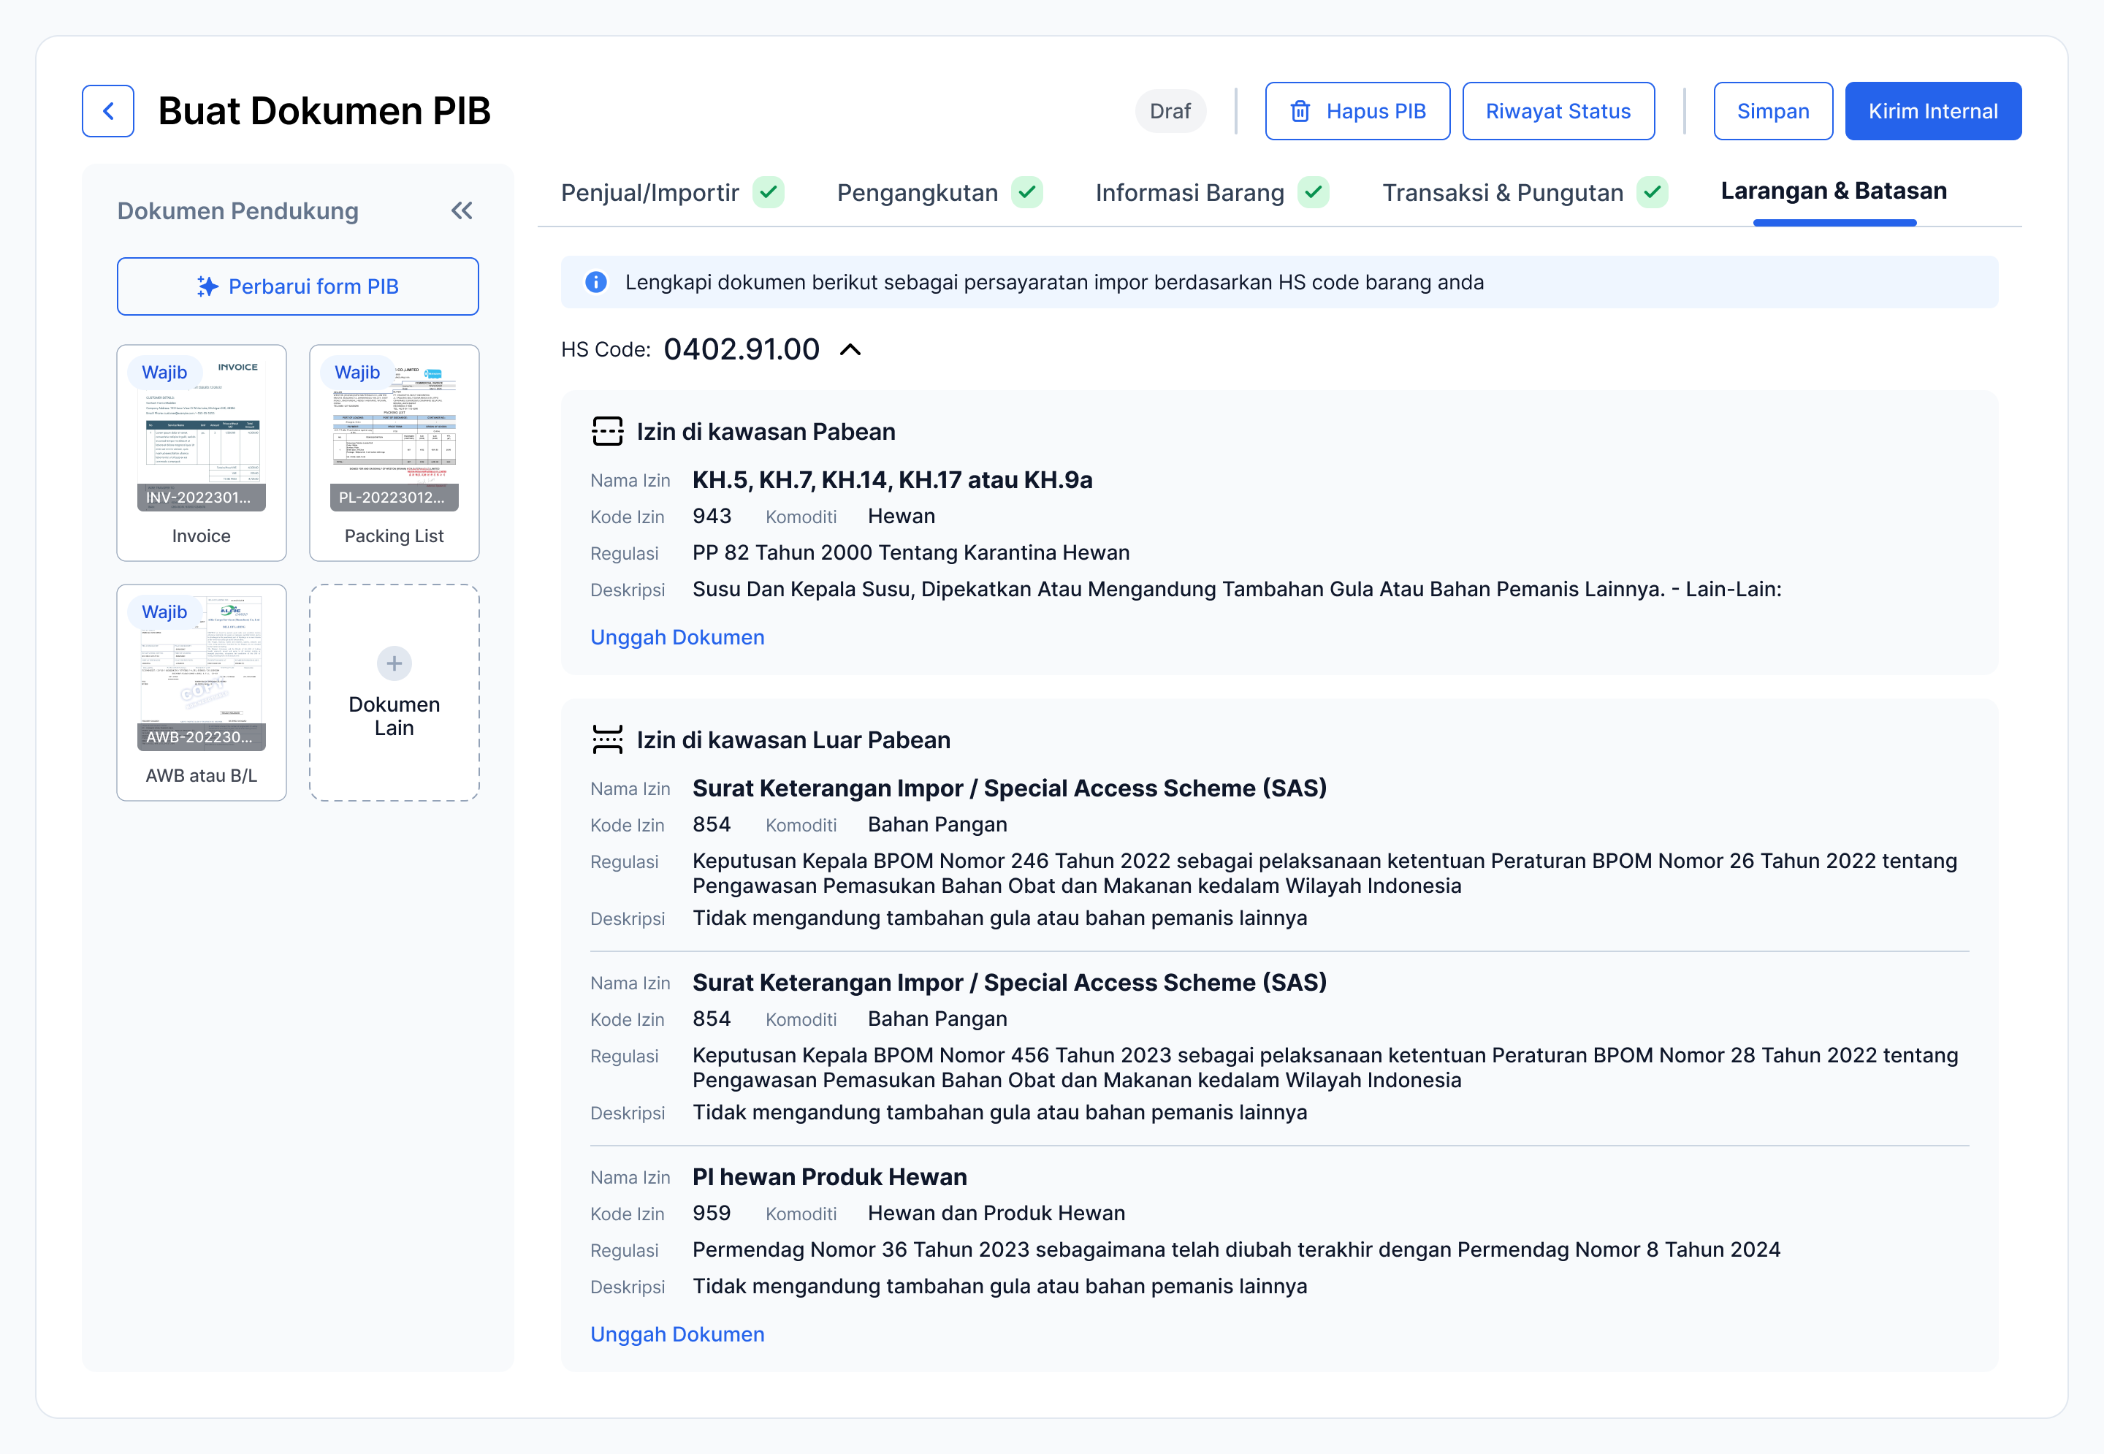Click the plus icon for Dokumen Lain

point(394,663)
